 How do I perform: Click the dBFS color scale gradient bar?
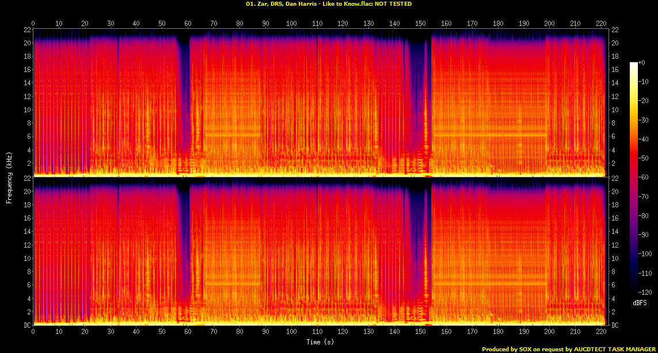(633, 177)
